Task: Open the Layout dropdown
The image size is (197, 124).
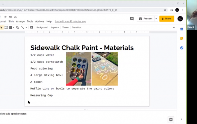Action: point(55,28)
